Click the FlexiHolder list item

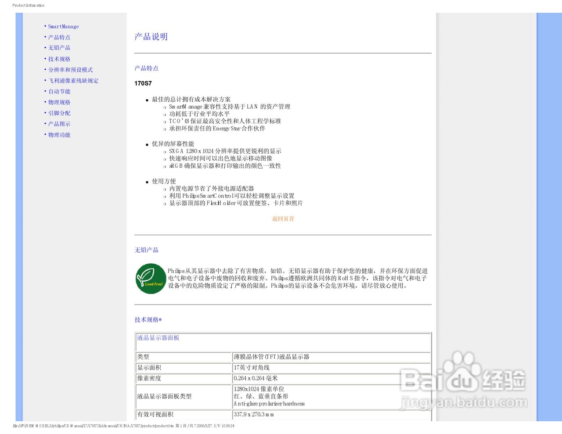click(x=236, y=203)
